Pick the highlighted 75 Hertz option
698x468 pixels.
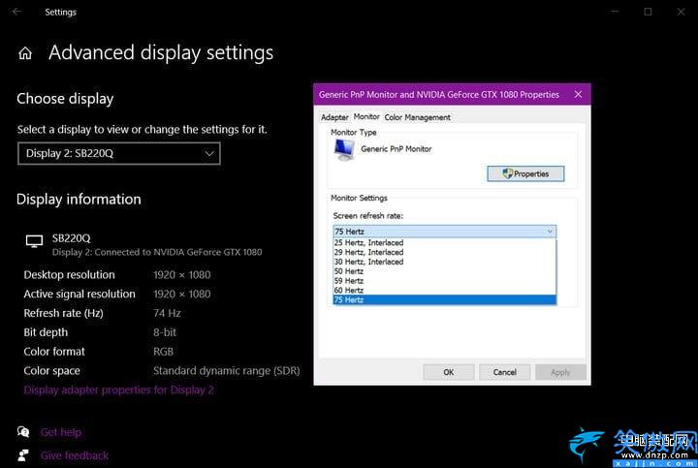(x=444, y=299)
